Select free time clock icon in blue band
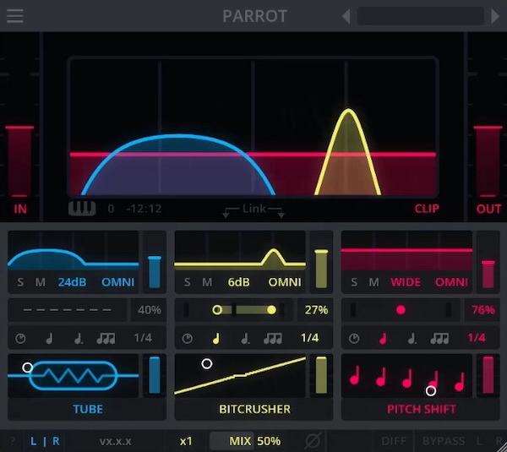 coord(20,339)
